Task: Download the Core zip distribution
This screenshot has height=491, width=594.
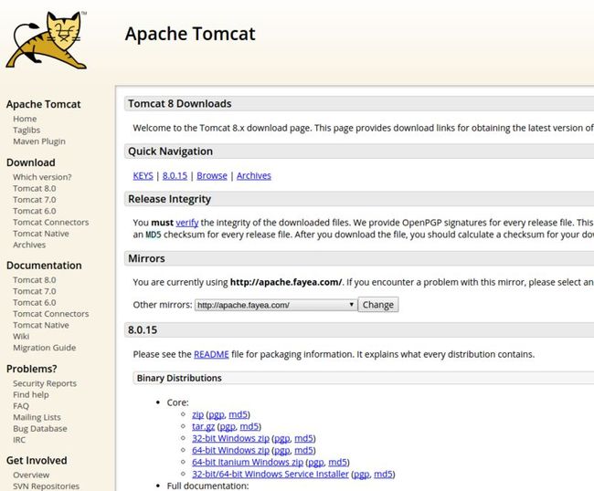Action: [197, 414]
